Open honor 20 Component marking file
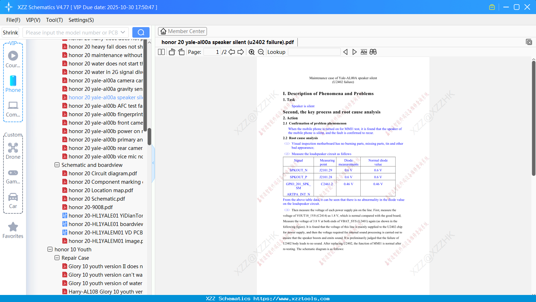 102,182
